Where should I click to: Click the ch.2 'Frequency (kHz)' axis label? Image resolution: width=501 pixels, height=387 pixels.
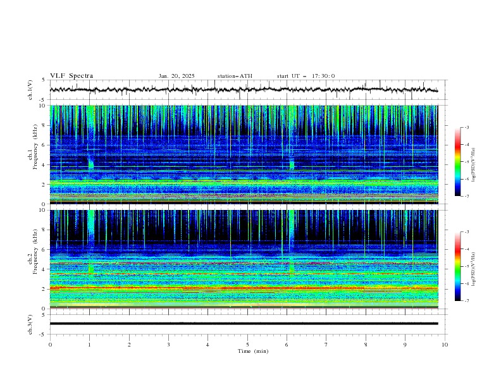(35, 251)
